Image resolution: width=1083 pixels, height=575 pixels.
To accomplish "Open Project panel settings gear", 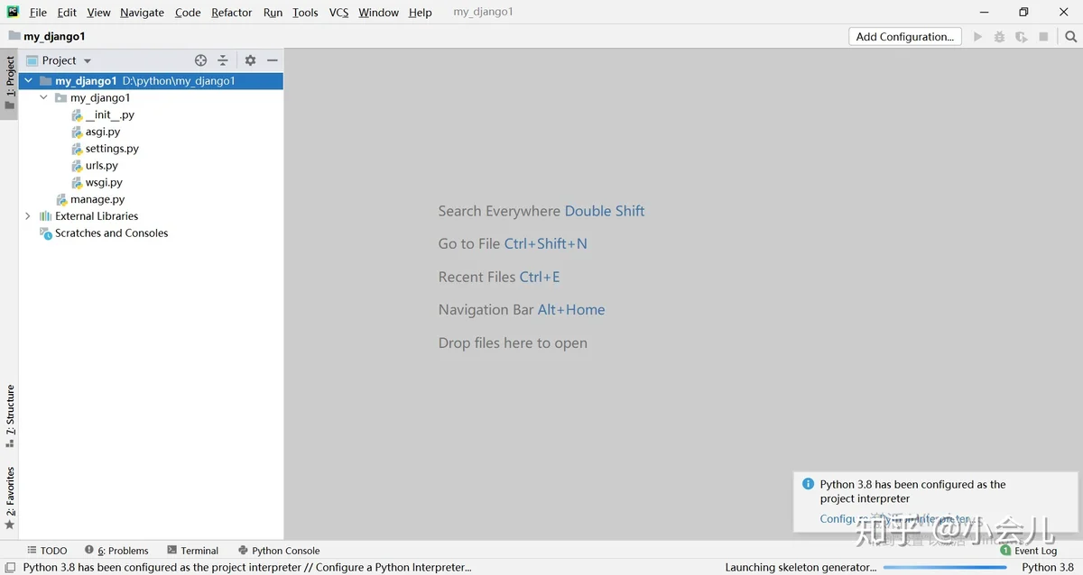I will pos(250,60).
